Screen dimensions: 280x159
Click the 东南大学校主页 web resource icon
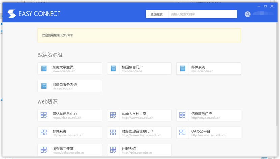tap(113, 115)
